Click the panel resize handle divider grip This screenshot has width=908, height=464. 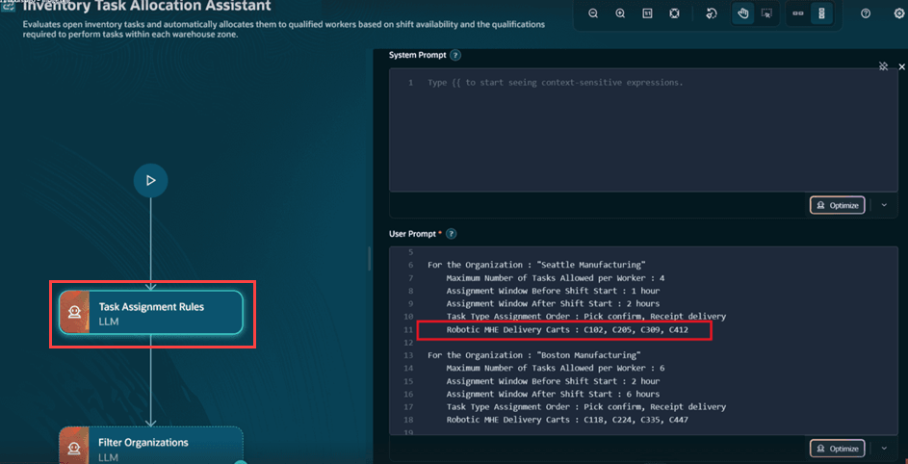(369, 258)
